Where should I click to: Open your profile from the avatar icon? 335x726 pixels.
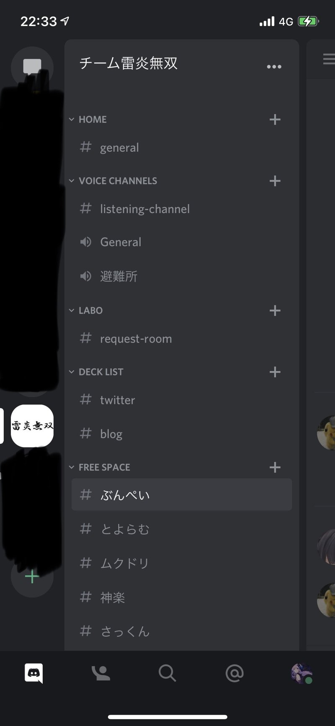point(302,673)
